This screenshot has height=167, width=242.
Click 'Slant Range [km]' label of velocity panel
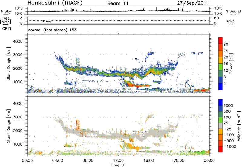coord(8,126)
